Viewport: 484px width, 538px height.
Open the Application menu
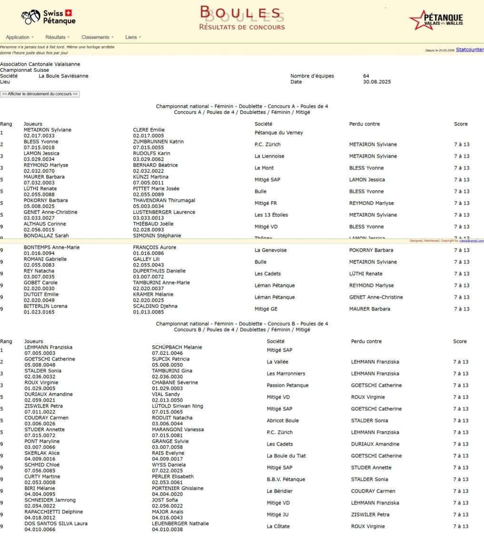(x=20, y=37)
